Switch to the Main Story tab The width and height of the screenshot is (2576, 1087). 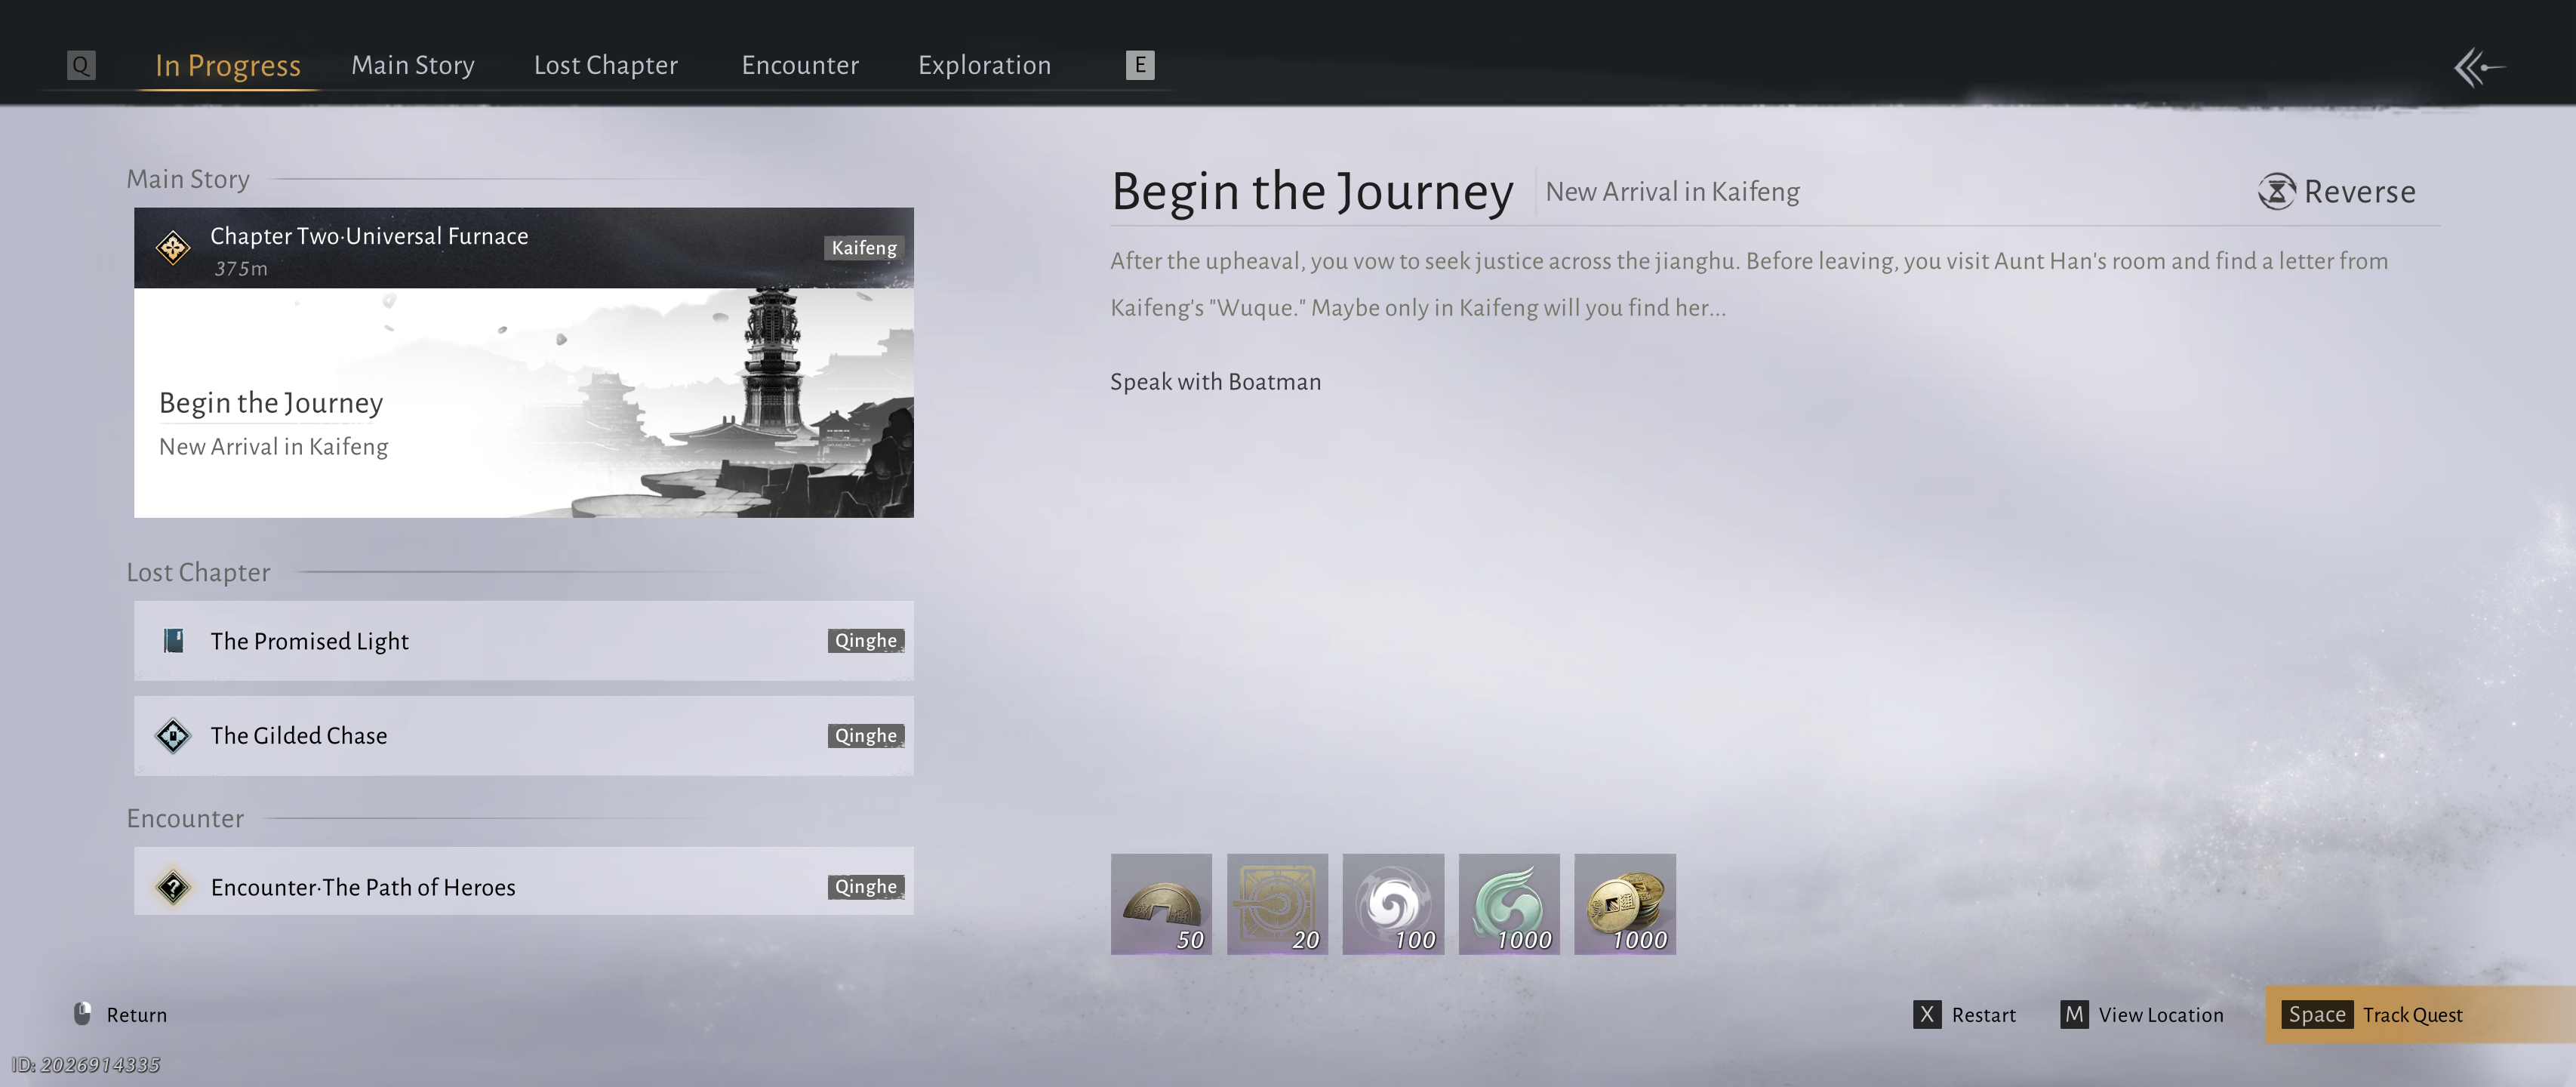point(412,65)
